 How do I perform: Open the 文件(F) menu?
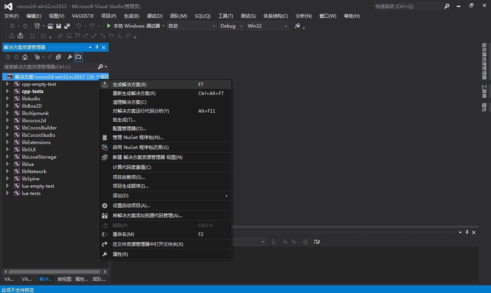(11, 16)
